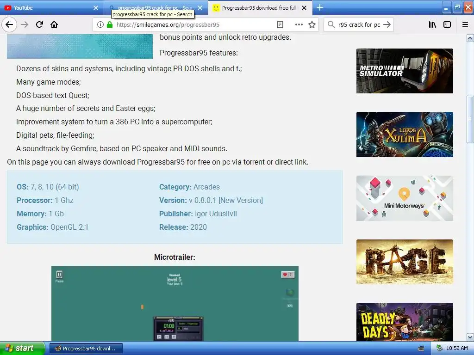This screenshot has width=474, height=355.
Task: Click the network tray icon
Action: tap(439, 349)
